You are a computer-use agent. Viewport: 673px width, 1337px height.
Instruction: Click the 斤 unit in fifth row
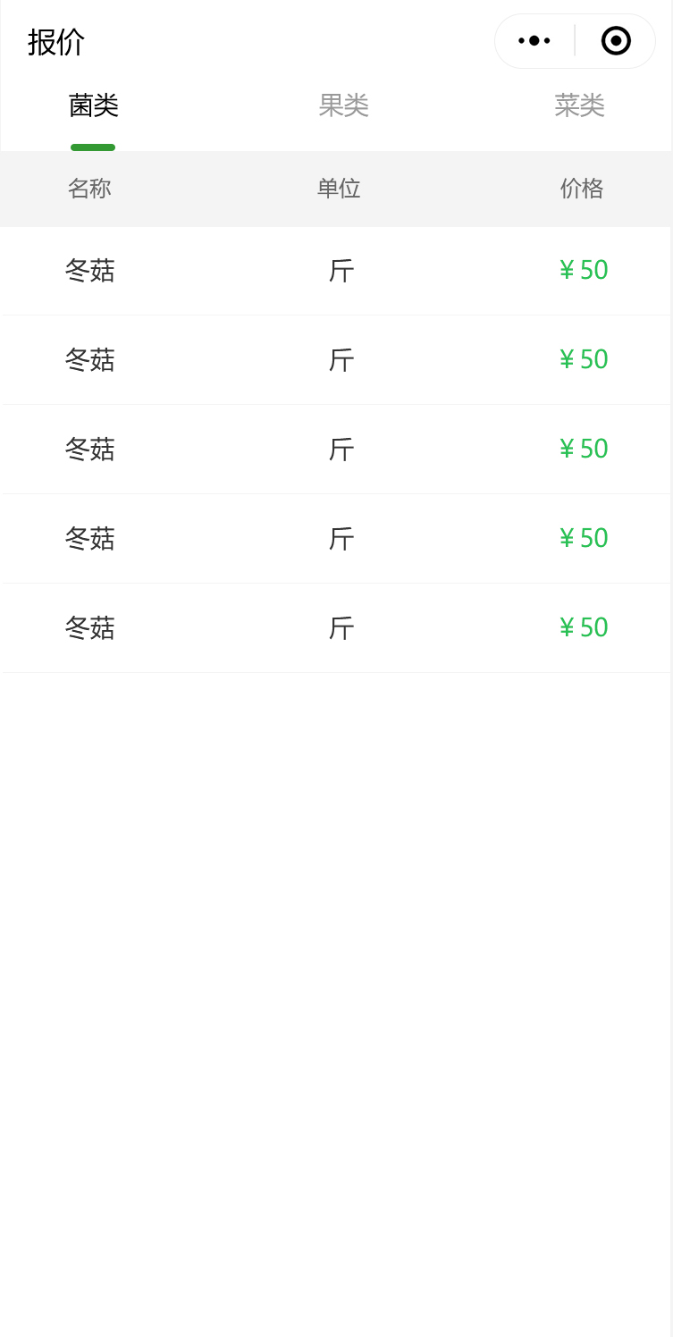pyautogui.click(x=341, y=627)
